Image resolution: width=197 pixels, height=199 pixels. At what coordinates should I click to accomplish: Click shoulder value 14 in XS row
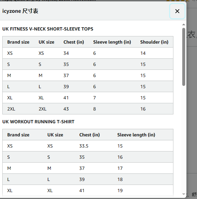click(x=143, y=53)
